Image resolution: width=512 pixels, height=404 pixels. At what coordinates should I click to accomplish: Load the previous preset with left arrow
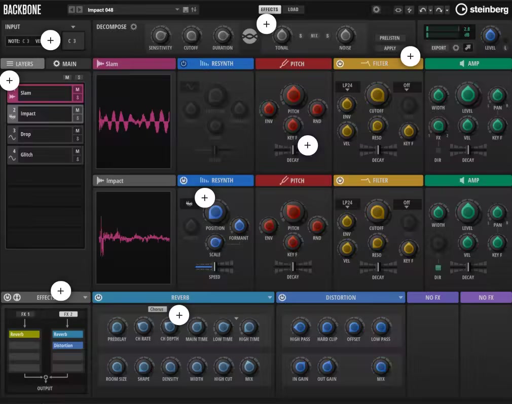coord(71,10)
